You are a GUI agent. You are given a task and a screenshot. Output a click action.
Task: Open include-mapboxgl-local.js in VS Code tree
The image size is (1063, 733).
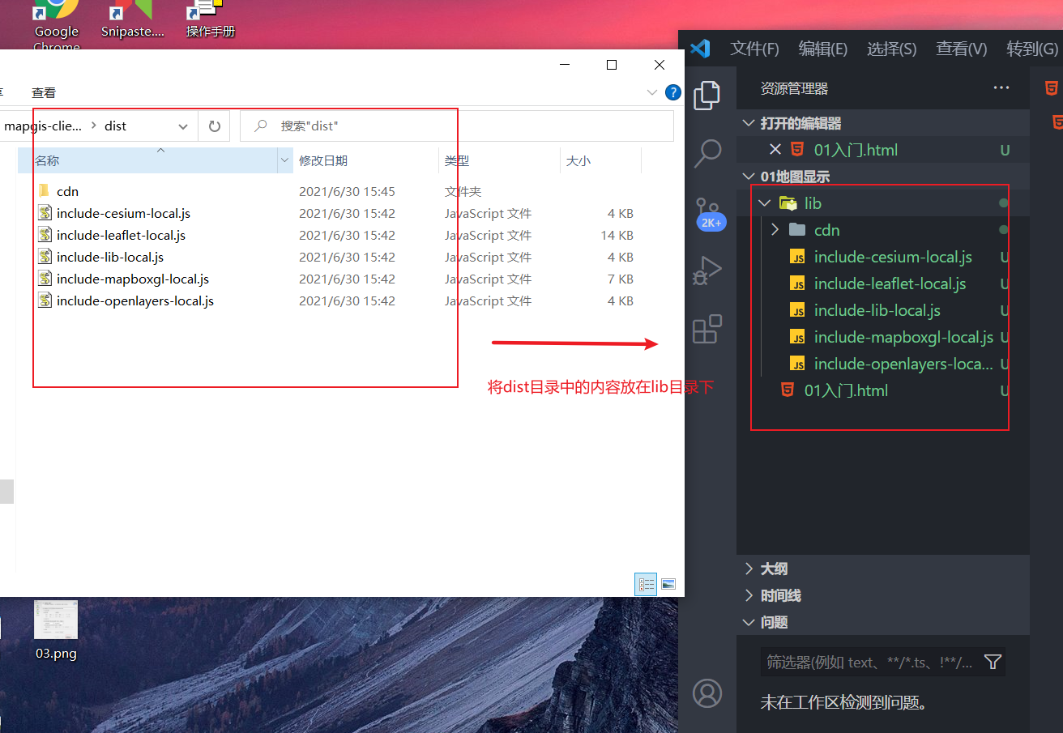903,337
